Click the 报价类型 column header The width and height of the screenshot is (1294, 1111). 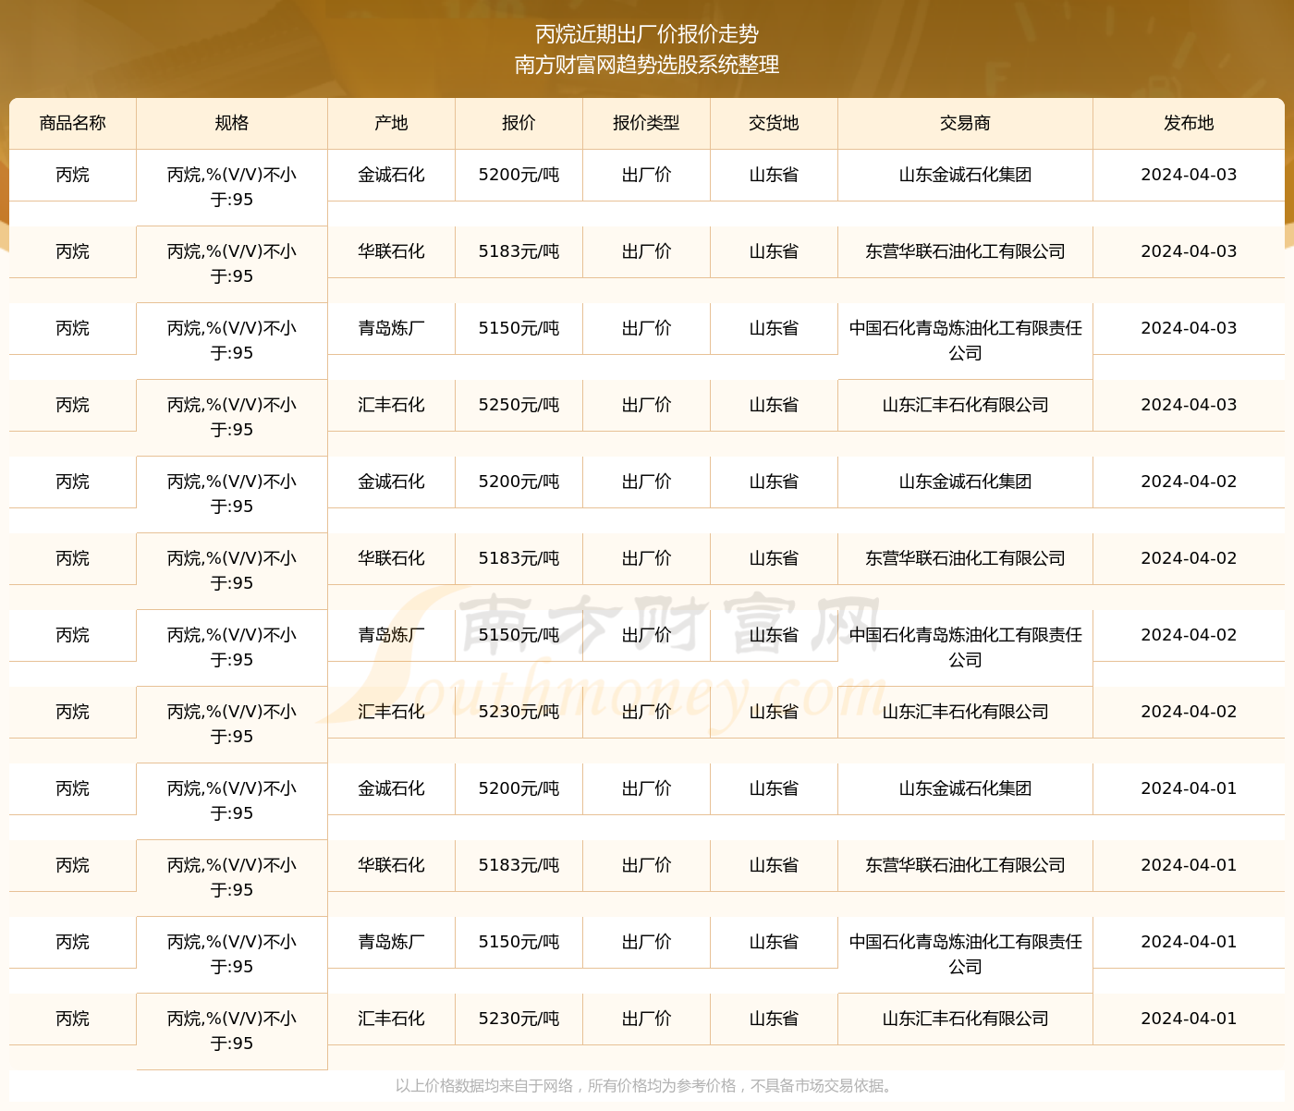point(646,123)
